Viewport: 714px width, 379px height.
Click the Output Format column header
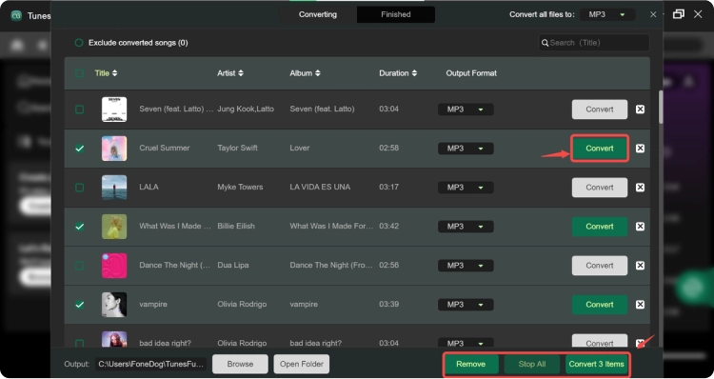click(x=471, y=73)
